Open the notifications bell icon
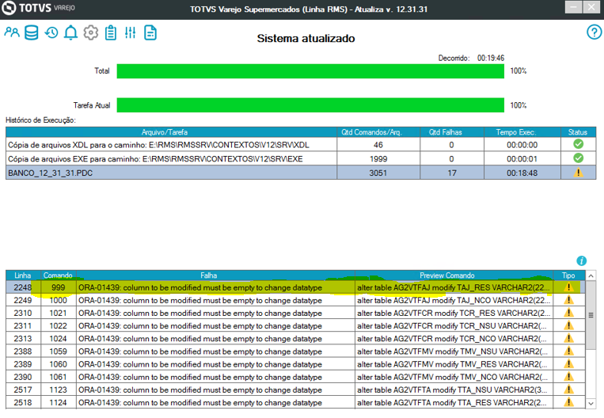Viewport: 604px width, 418px height. point(71,32)
